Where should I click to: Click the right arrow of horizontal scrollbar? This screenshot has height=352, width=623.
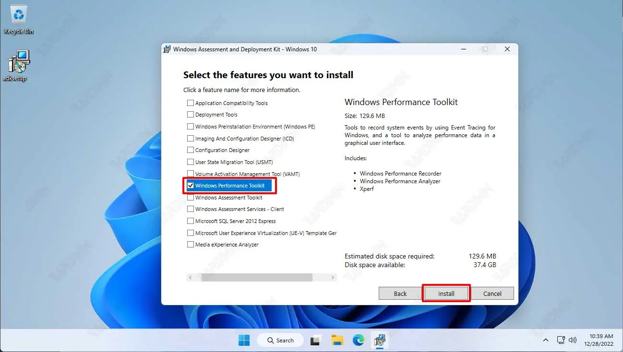click(333, 278)
